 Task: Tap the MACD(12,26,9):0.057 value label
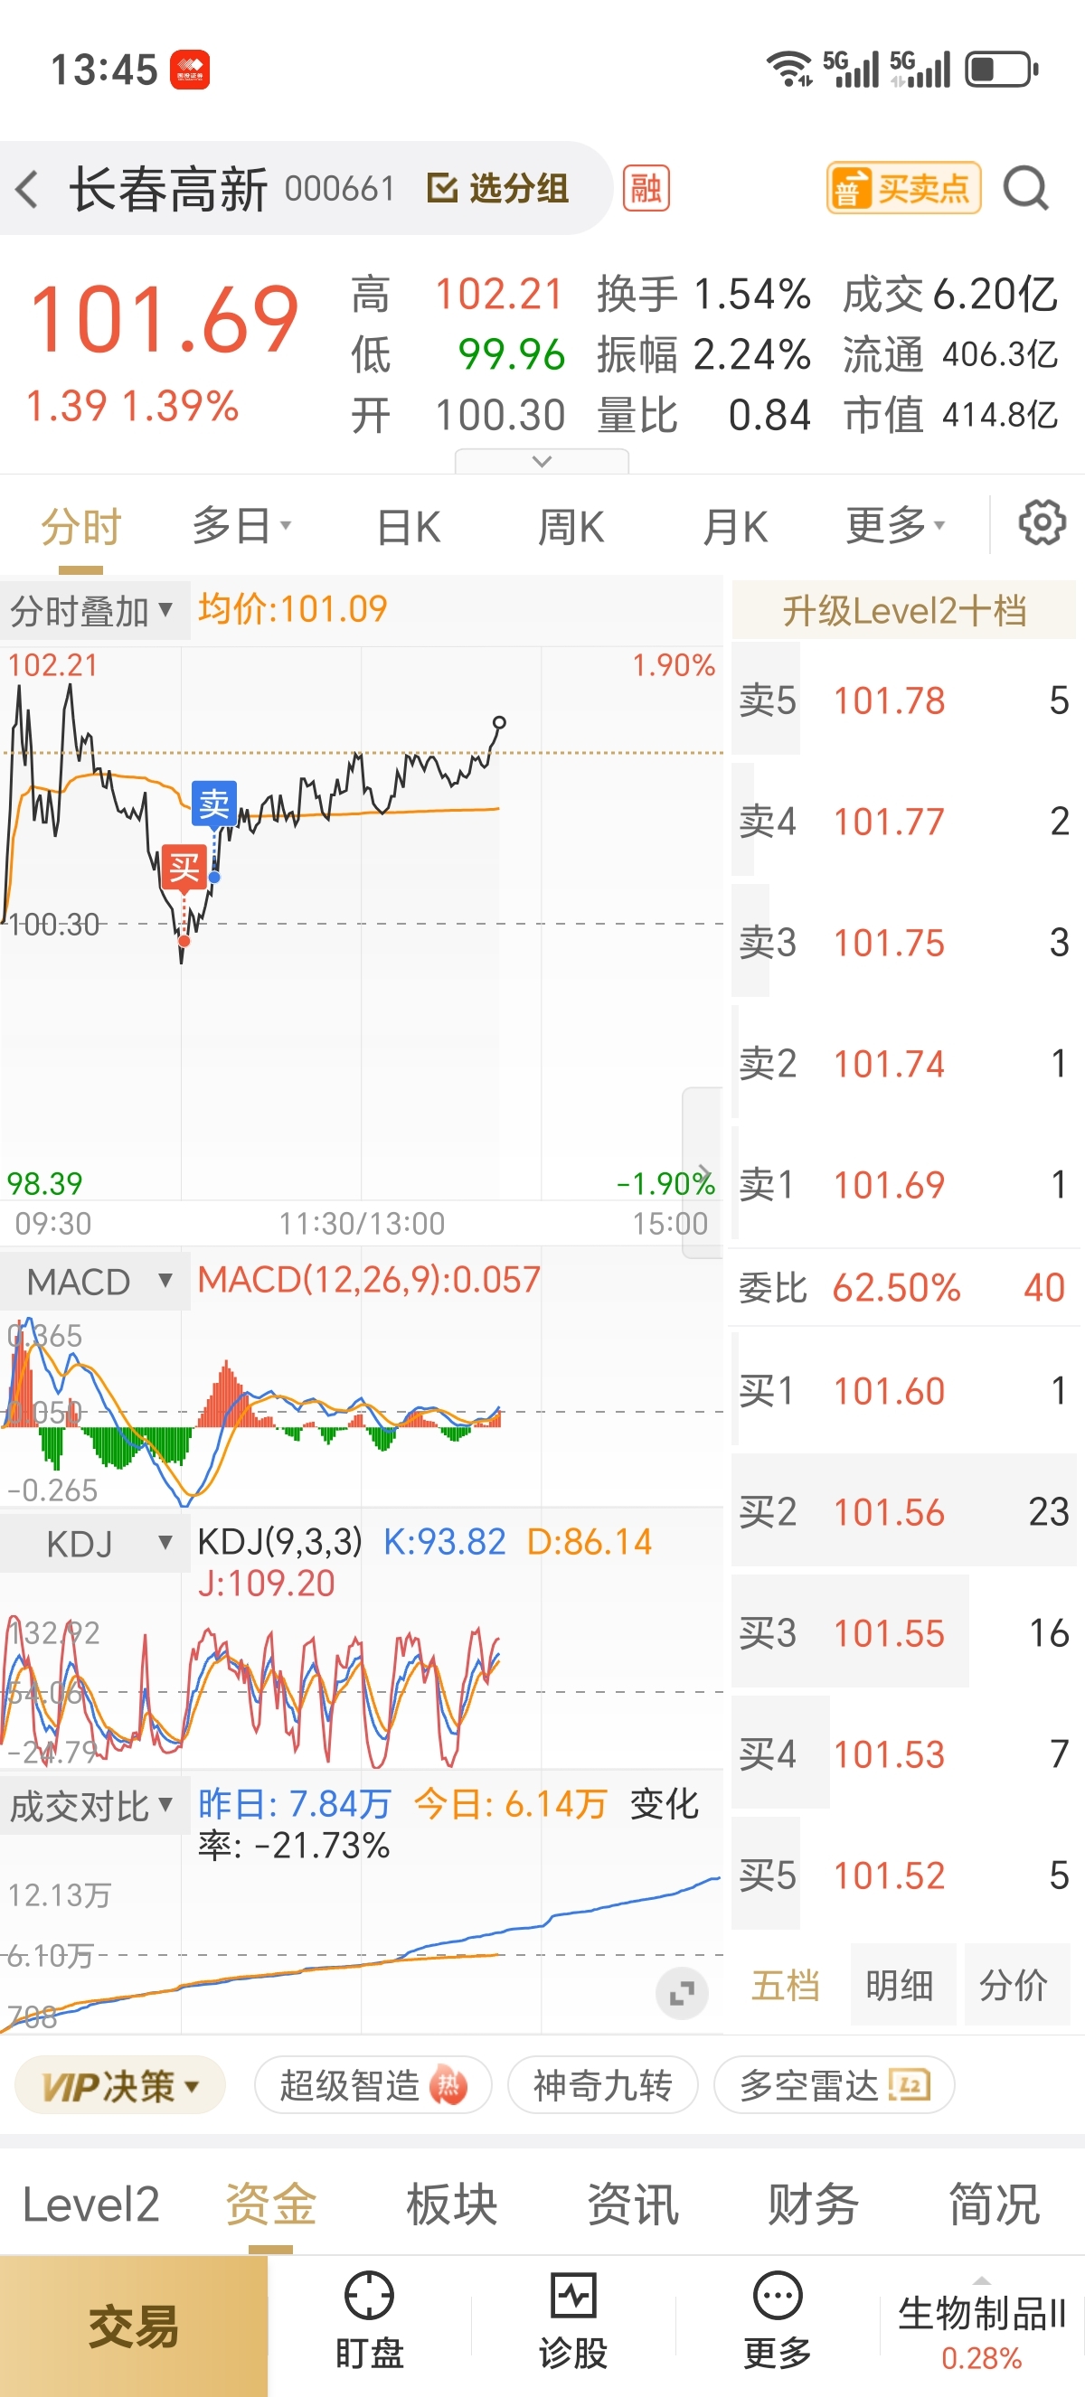(x=369, y=1280)
